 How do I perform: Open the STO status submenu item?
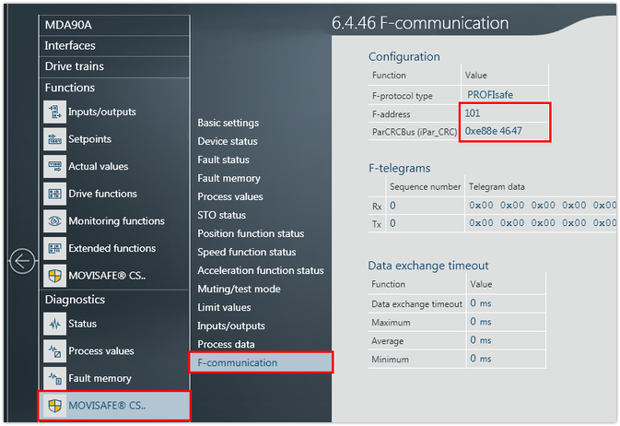221,215
